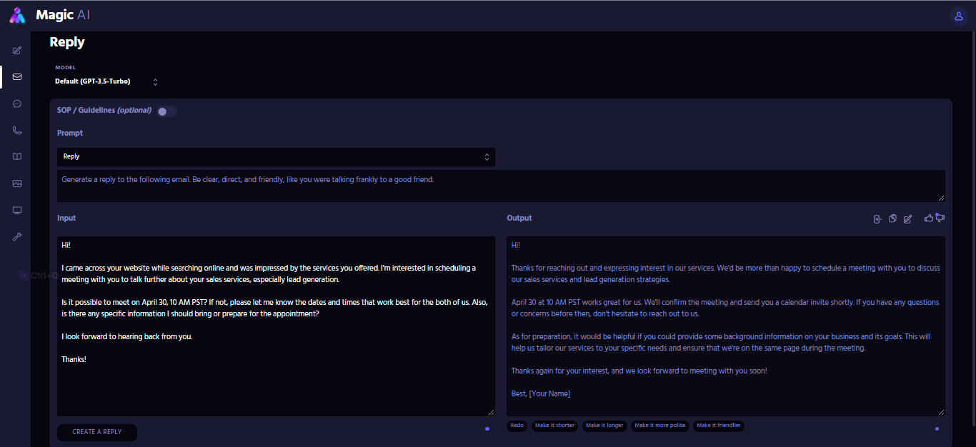Click the thumbs up icon for the output
976x447 pixels.
click(928, 219)
